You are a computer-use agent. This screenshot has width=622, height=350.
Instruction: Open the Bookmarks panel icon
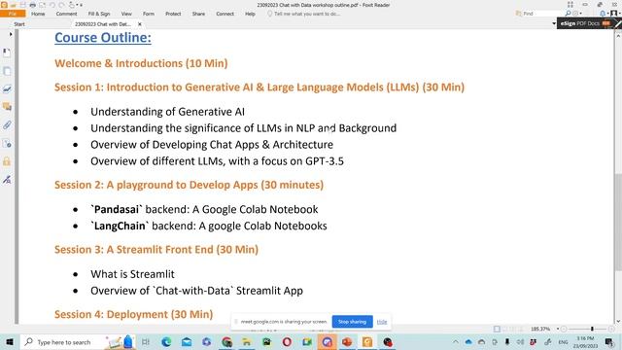pyautogui.click(x=7, y=52)
